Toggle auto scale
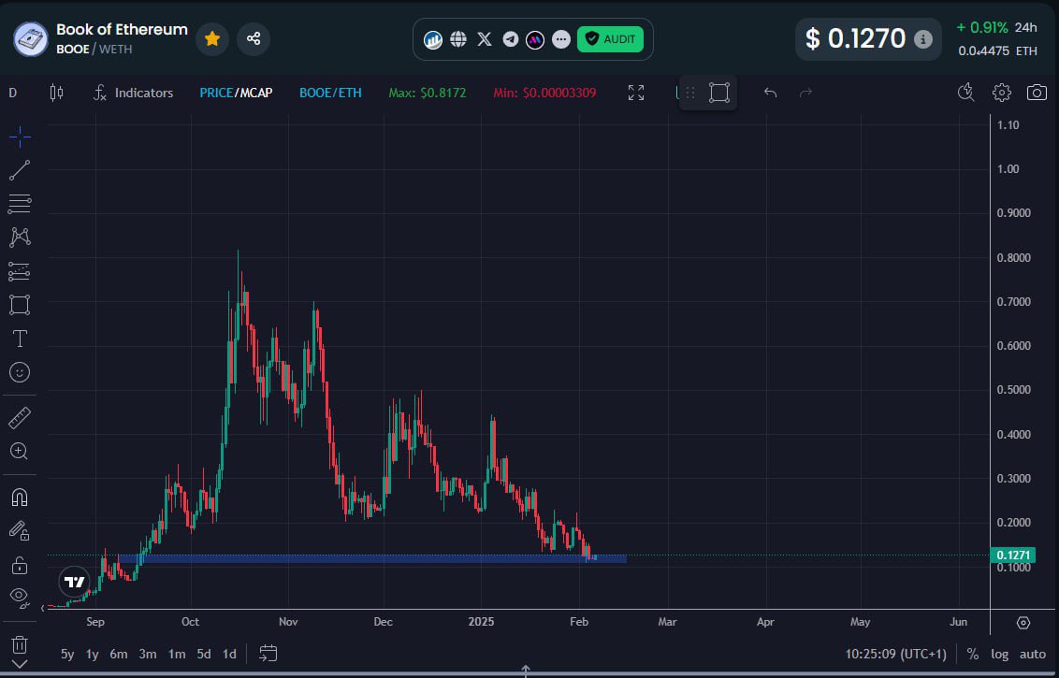This screenshot has height=678, width=1059. (x=1033, y=654)
